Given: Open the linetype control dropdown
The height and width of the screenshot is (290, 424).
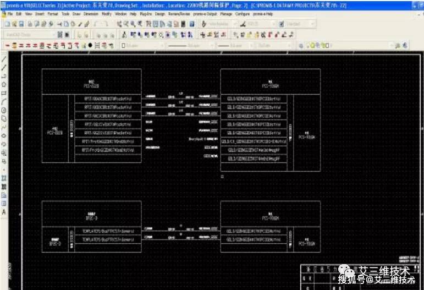Looking at the screenshot, I should point(190,46).
